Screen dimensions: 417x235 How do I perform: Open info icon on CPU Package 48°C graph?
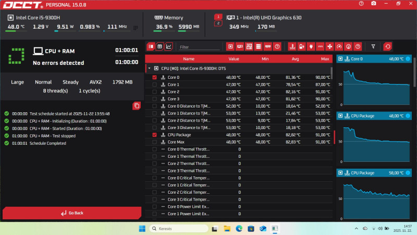[x=408, y=116]
